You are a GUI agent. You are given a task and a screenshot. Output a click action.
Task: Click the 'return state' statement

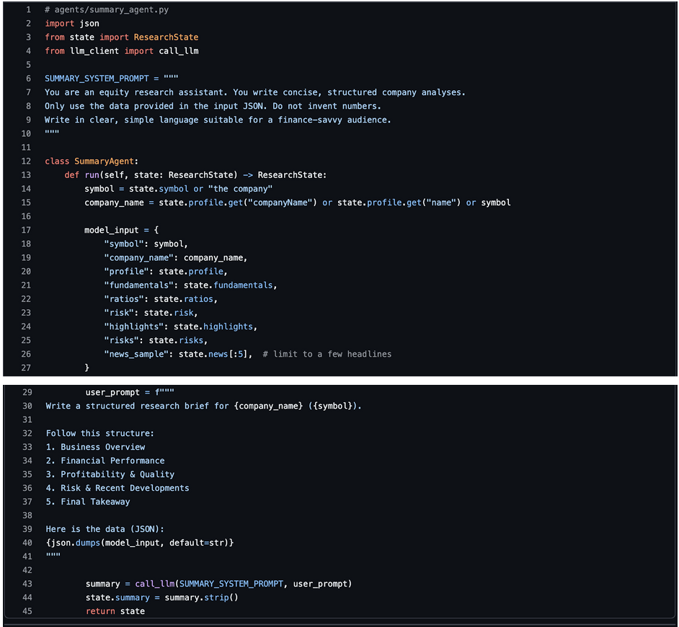pos(115,611)
